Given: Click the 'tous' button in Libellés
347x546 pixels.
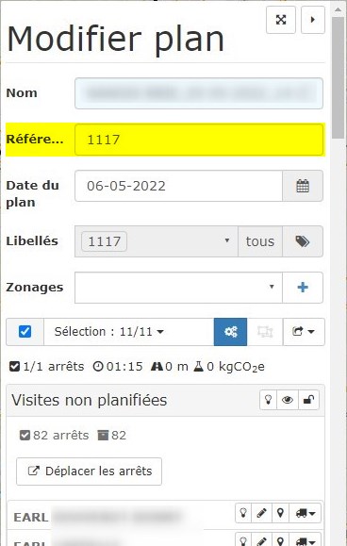Looking at the screenshot, I should click(260, 241).
